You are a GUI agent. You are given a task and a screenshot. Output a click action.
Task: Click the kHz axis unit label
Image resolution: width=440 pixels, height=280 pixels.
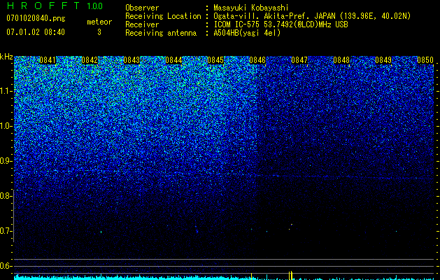[6, 57]
